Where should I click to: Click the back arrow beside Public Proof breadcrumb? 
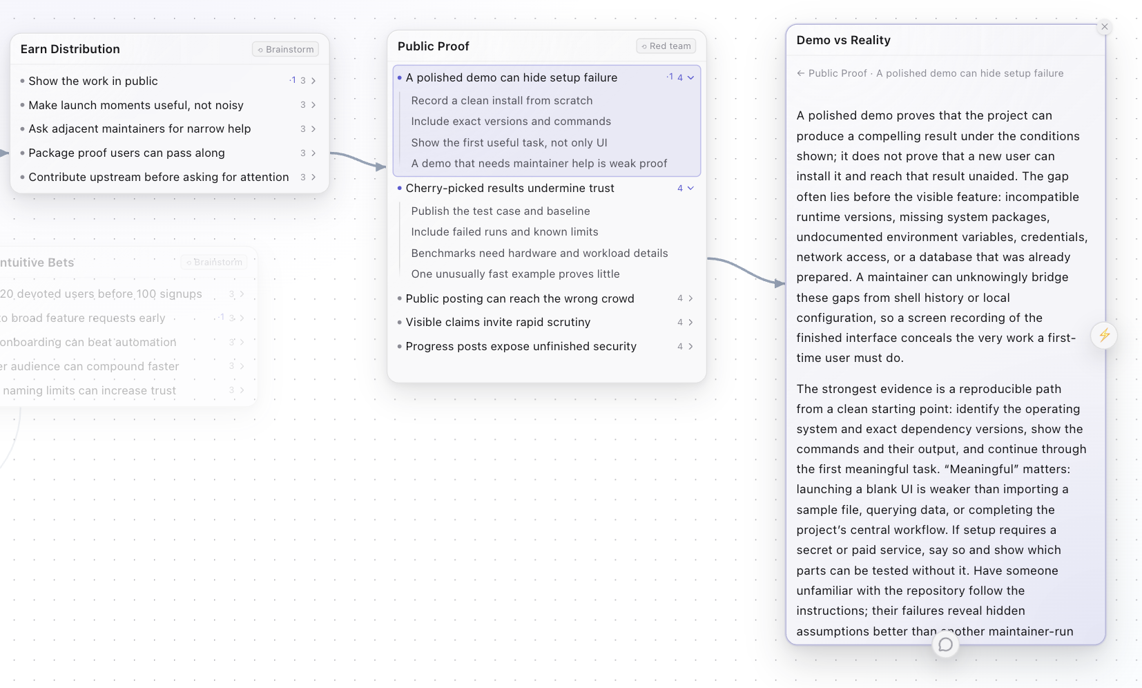click(x=801, y=73)
